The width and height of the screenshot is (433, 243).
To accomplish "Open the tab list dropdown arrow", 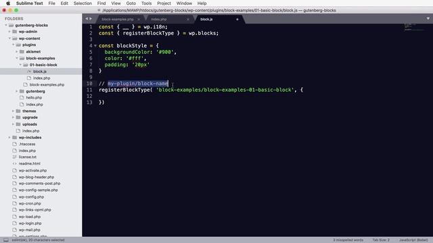I will [428, 19].
